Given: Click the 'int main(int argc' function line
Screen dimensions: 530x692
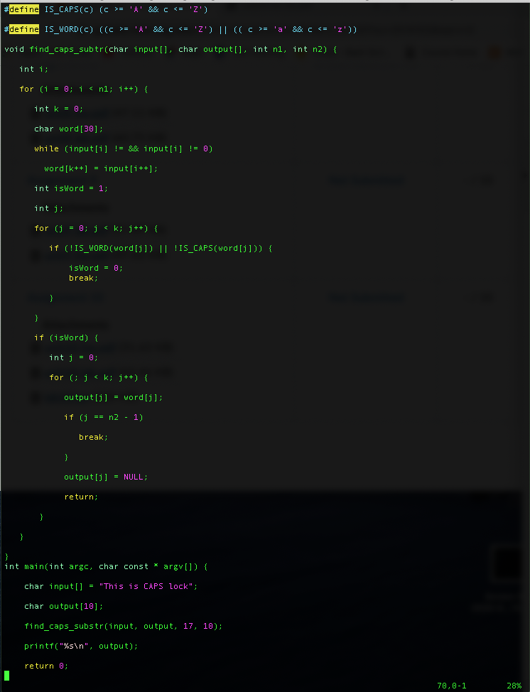Looking at the screenshot, I should 106,566.
